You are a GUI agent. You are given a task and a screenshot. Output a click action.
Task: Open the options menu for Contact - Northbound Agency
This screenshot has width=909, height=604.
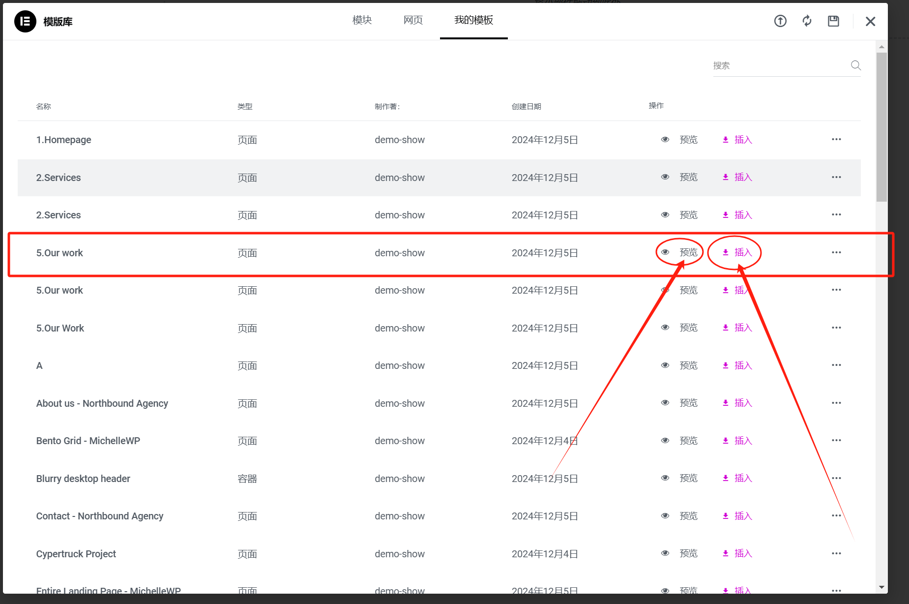click(836, 515)
